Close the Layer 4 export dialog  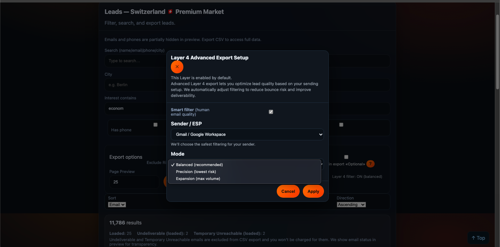tap(177, 67)
